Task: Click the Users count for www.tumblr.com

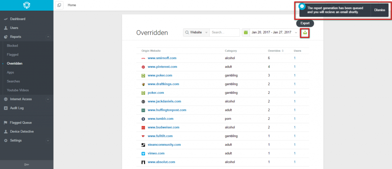Action: (x=295, y=119)
